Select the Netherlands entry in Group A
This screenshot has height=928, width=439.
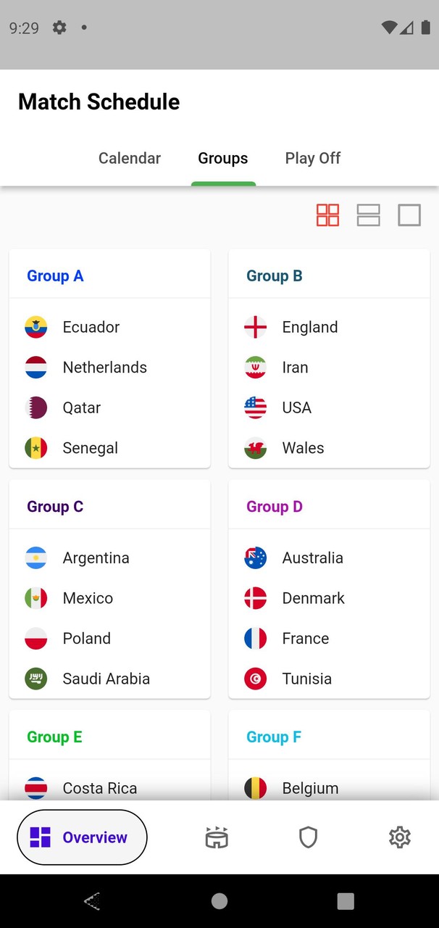point(104,368)
